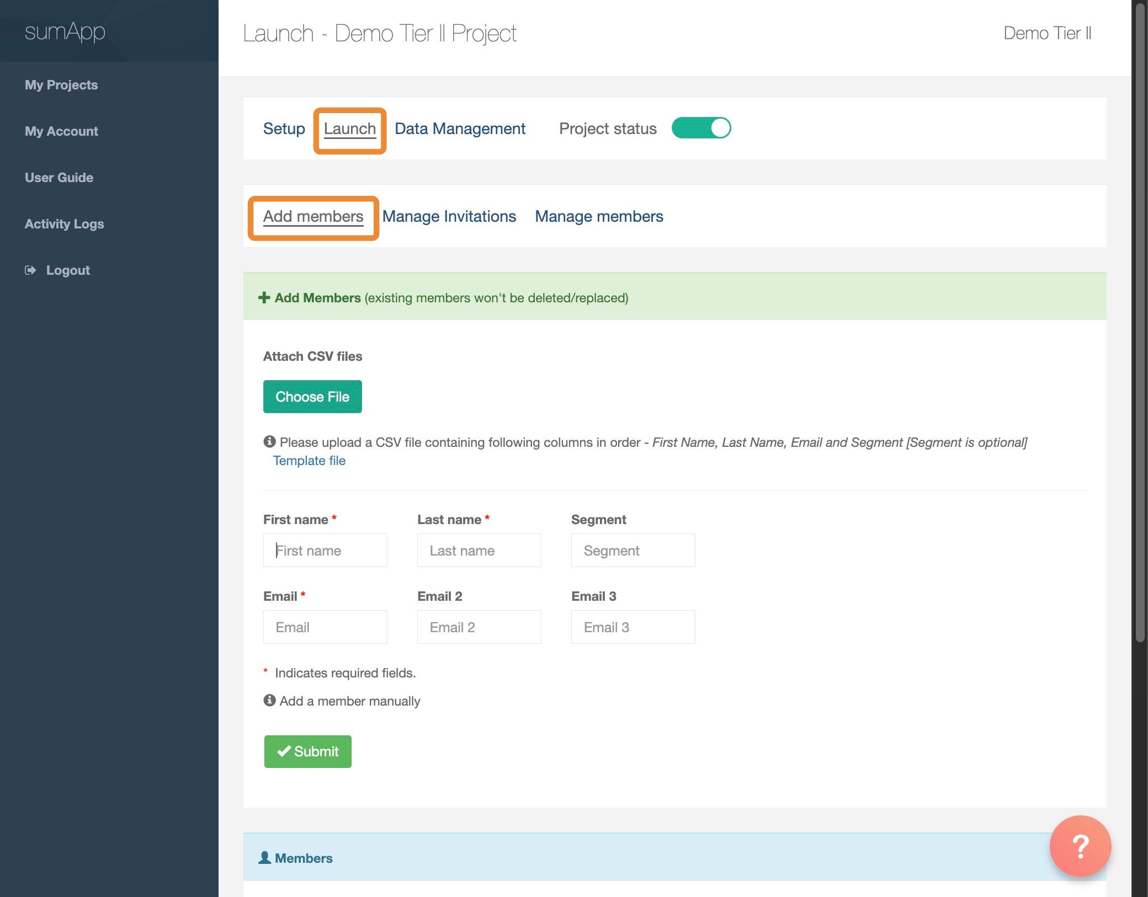Switch to the Data Management tab

[x=460, y=129]
